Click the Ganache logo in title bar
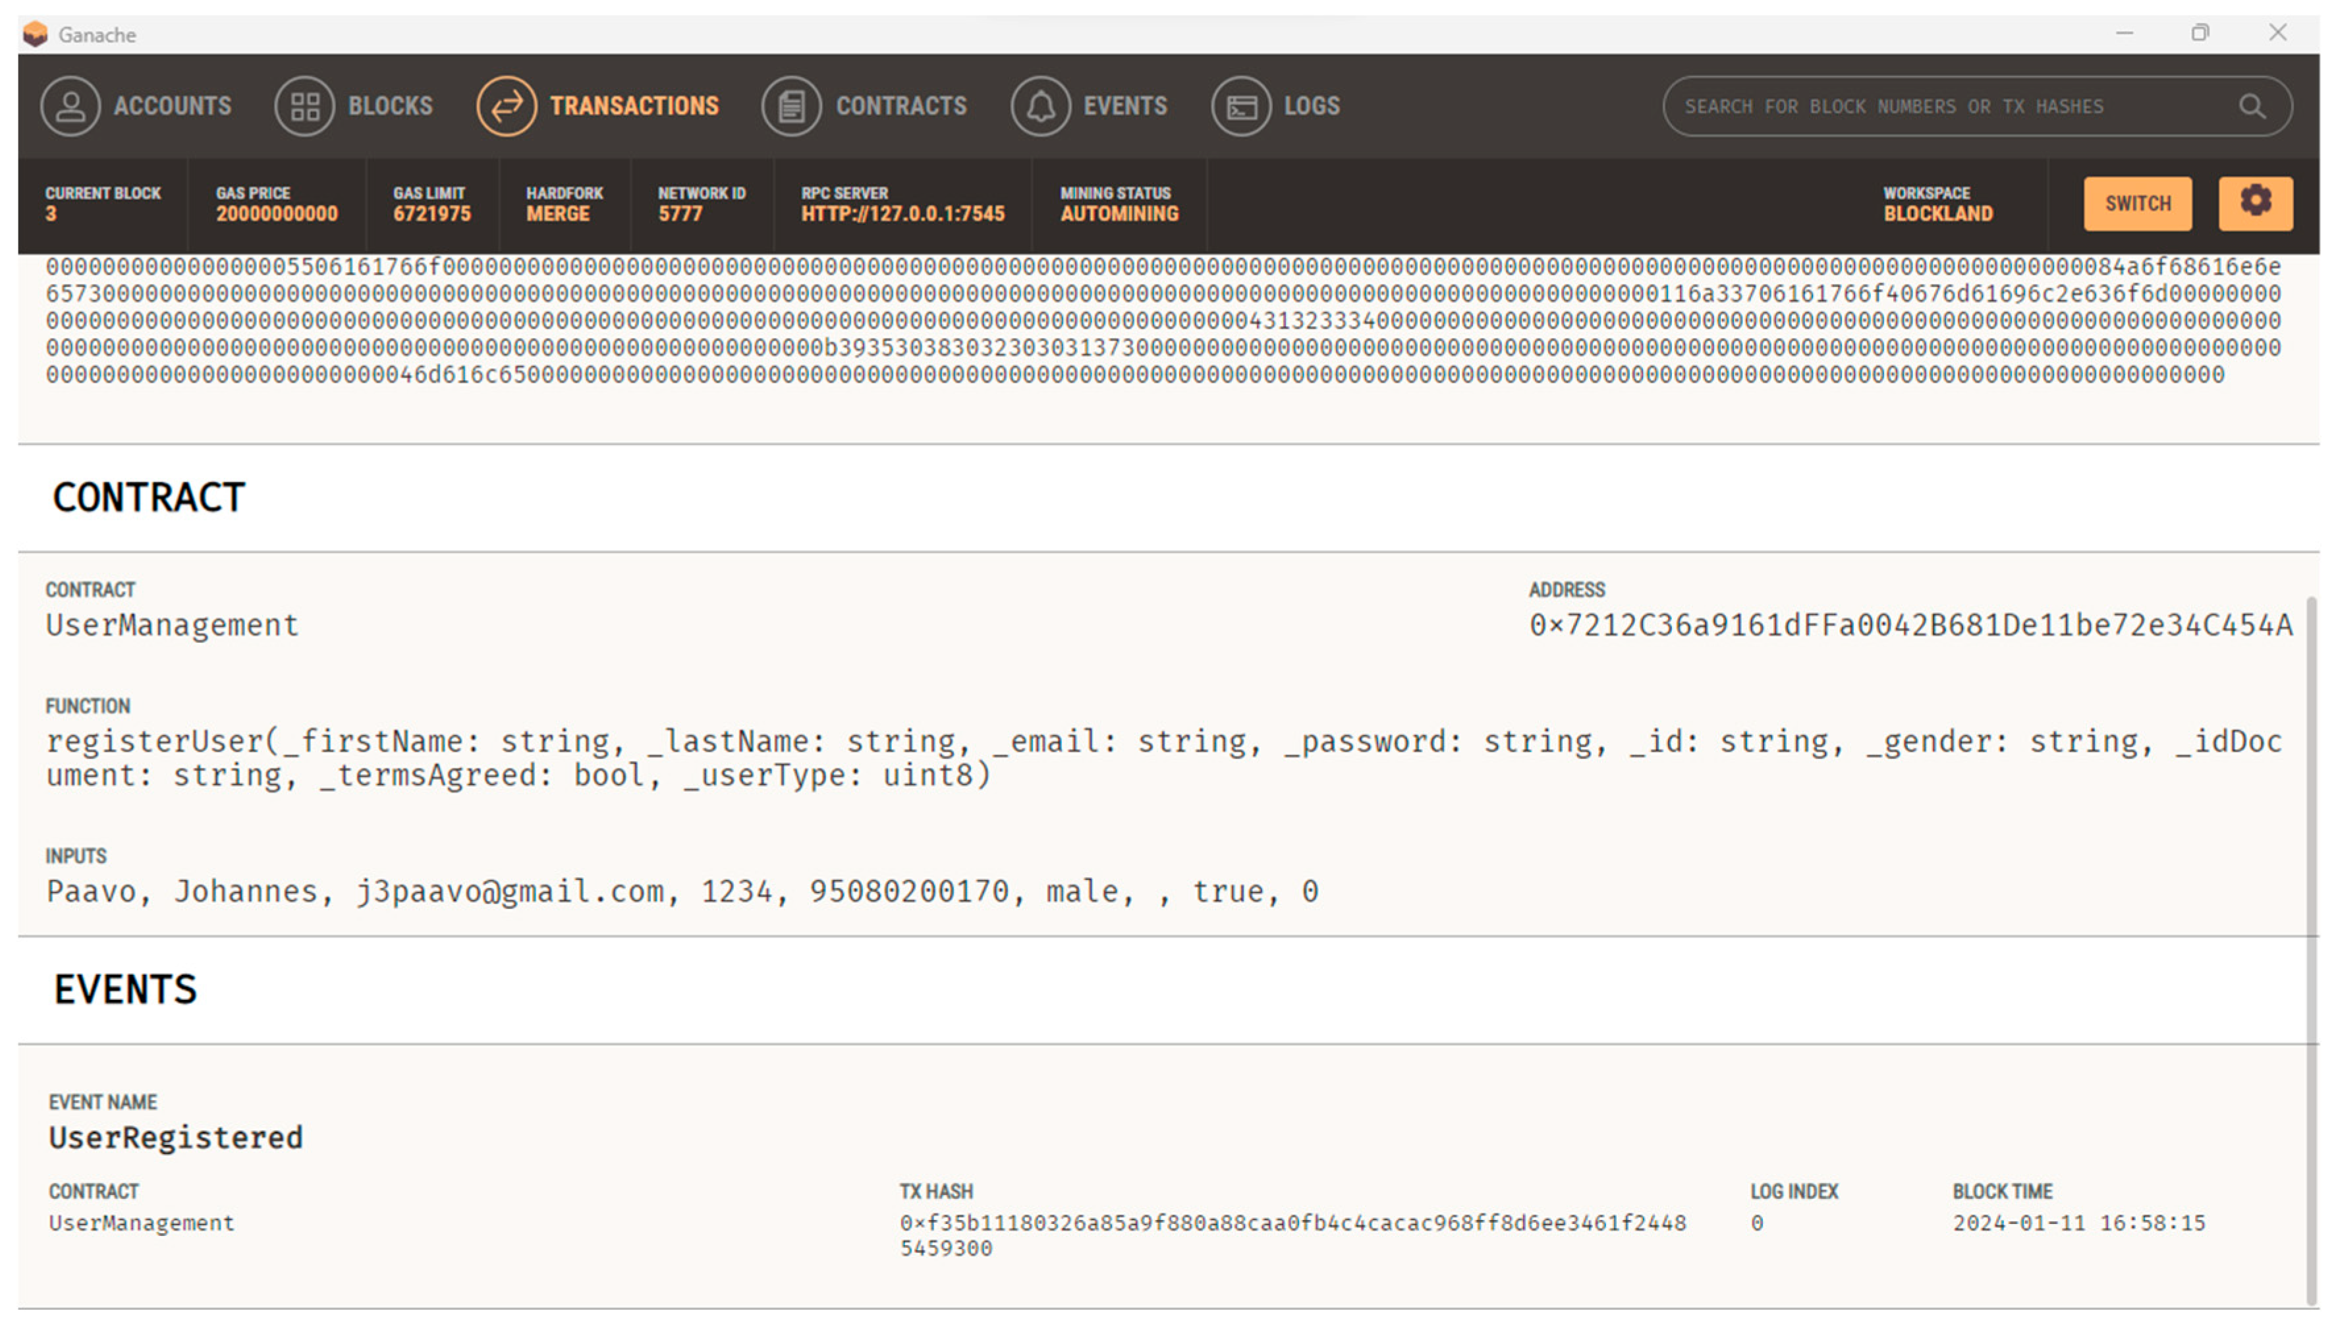Screen dimensions: 2334x1330 pos(35,34)
